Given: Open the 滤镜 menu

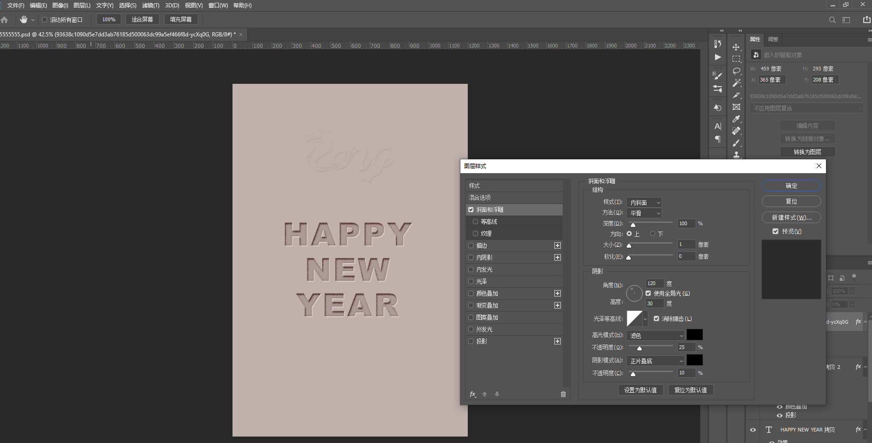Looking at the screenshot, I should pyautogui.click(x=151, y=6).
